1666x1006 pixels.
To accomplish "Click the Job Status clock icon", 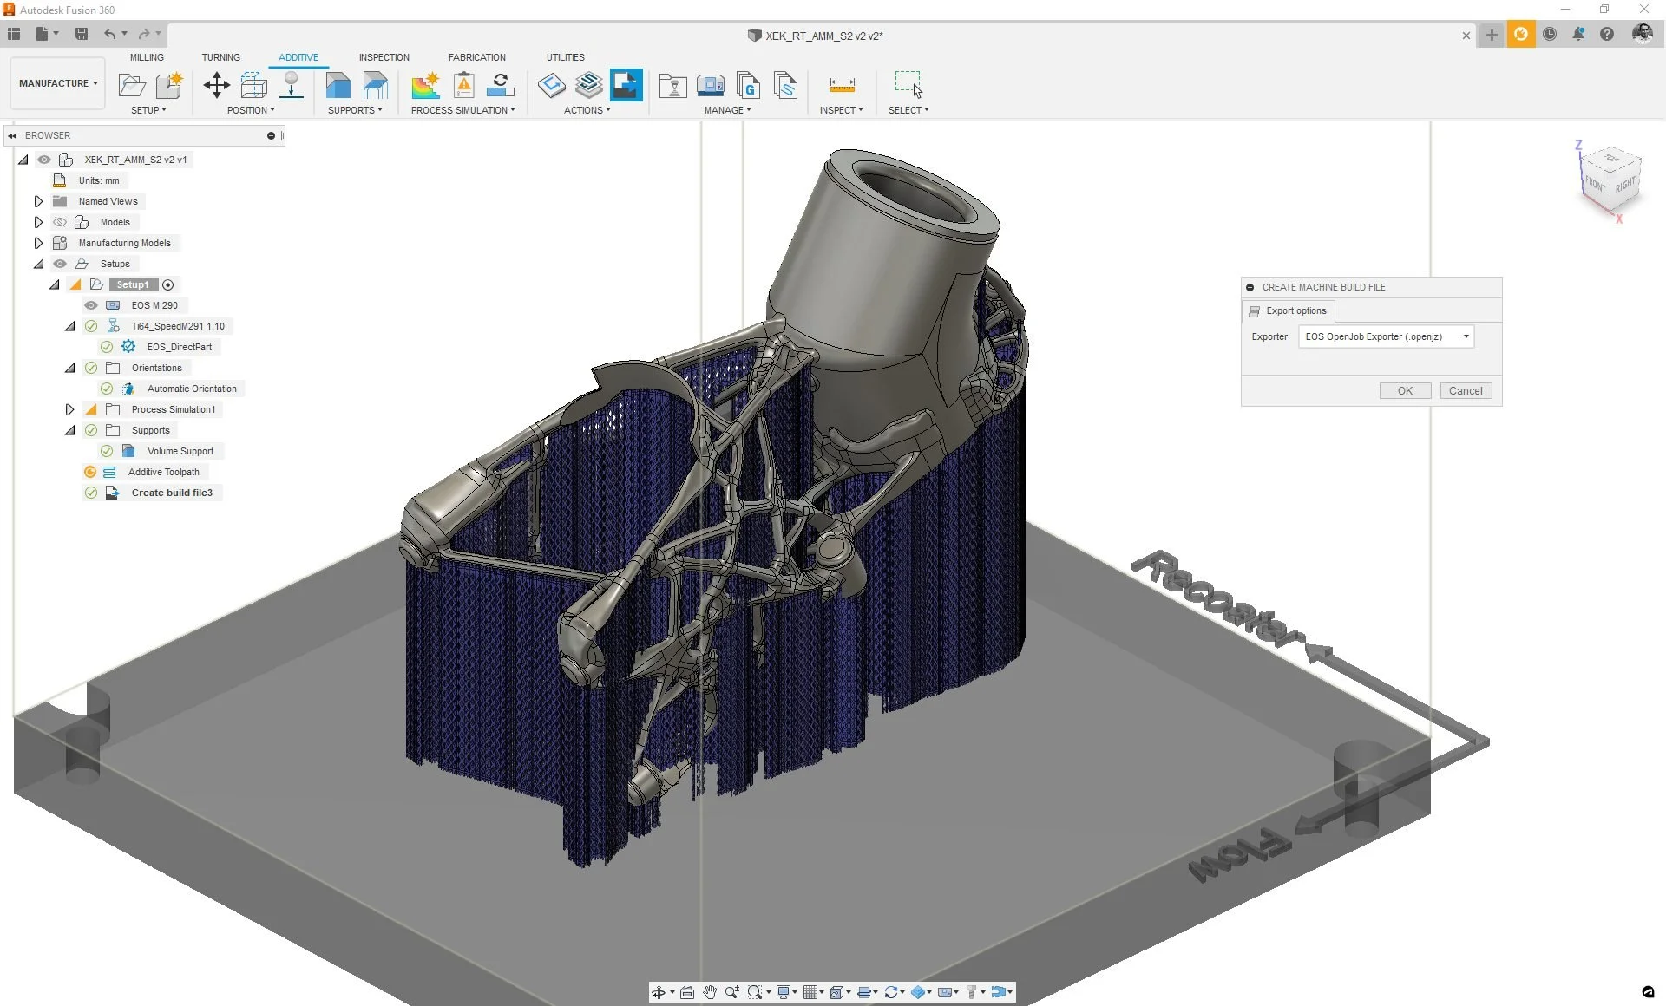I will point(1549,35).
